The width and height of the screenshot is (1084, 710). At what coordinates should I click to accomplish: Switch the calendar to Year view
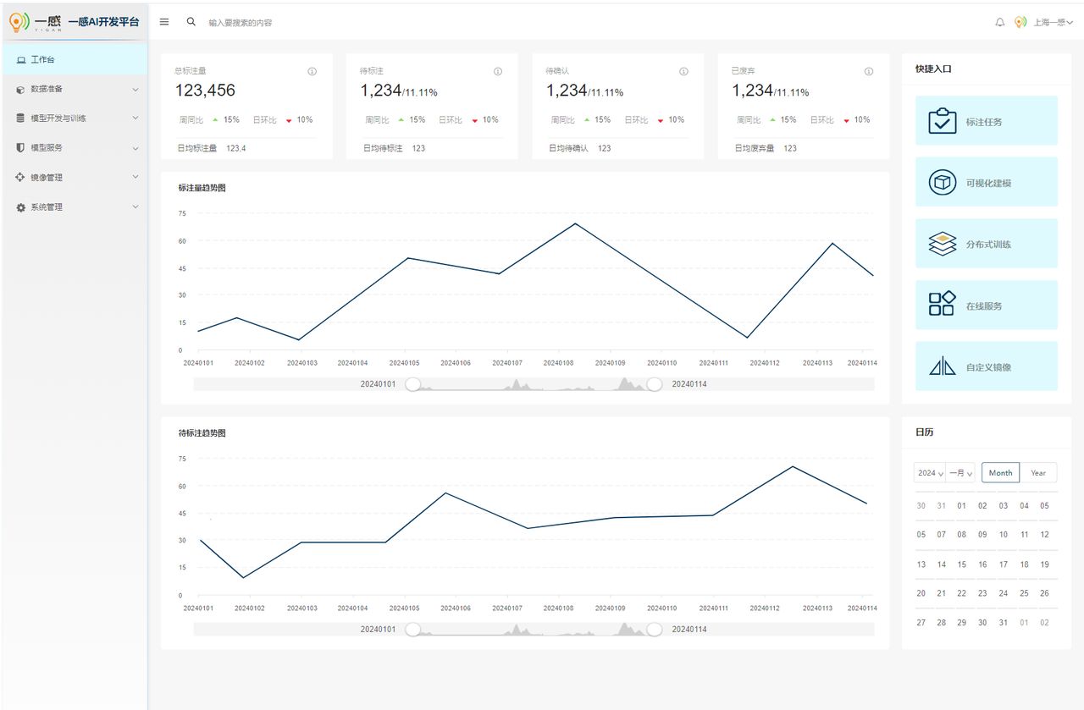pos(1038,473)
